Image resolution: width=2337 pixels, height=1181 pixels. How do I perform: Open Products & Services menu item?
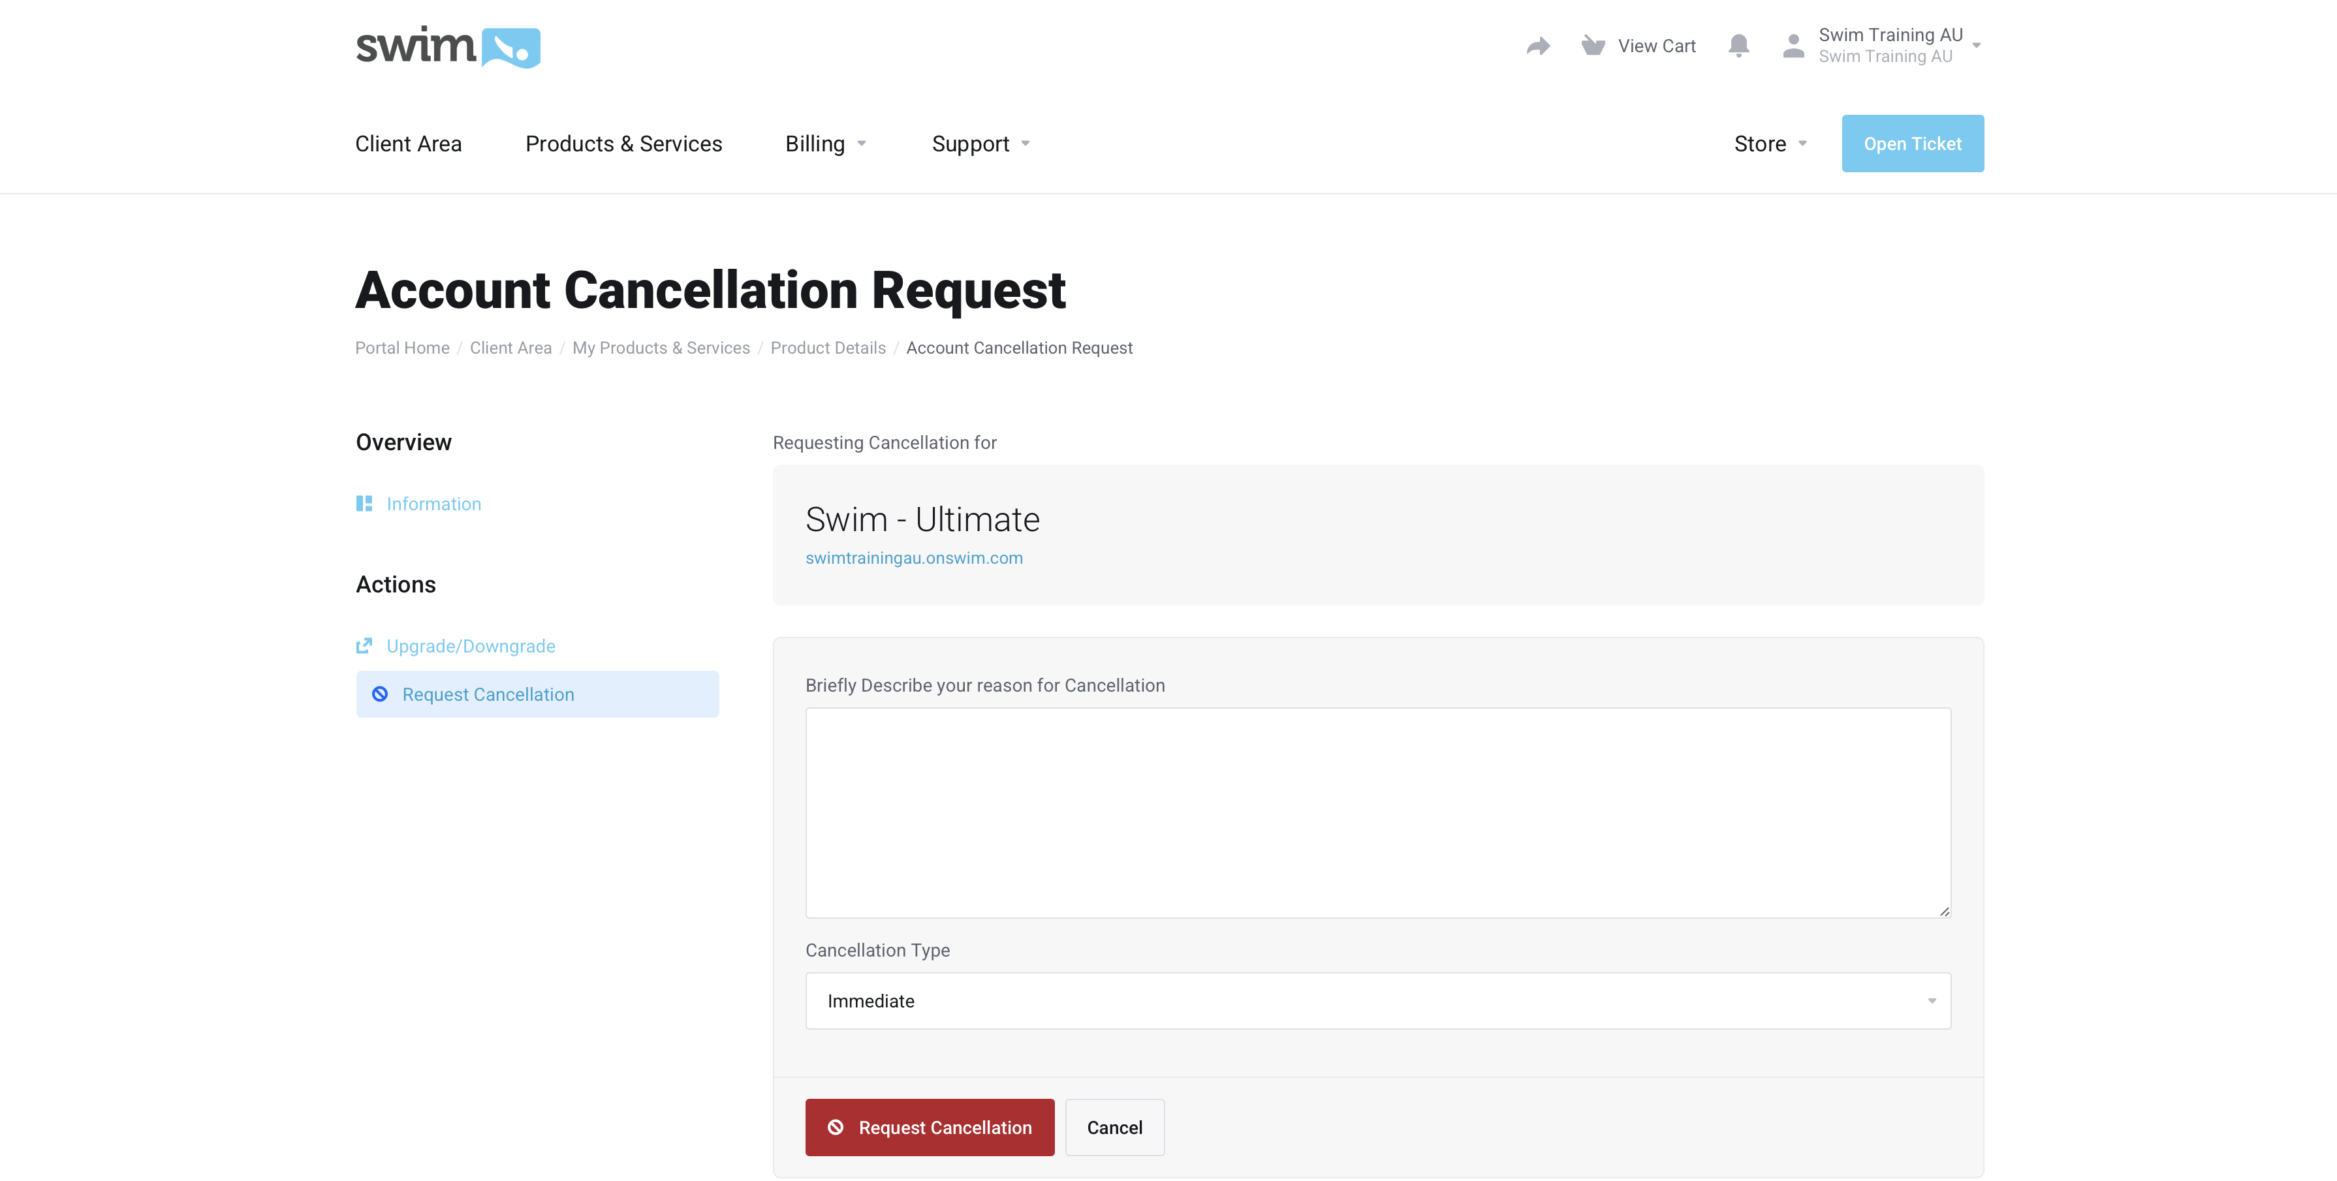[x=623, y=144]
